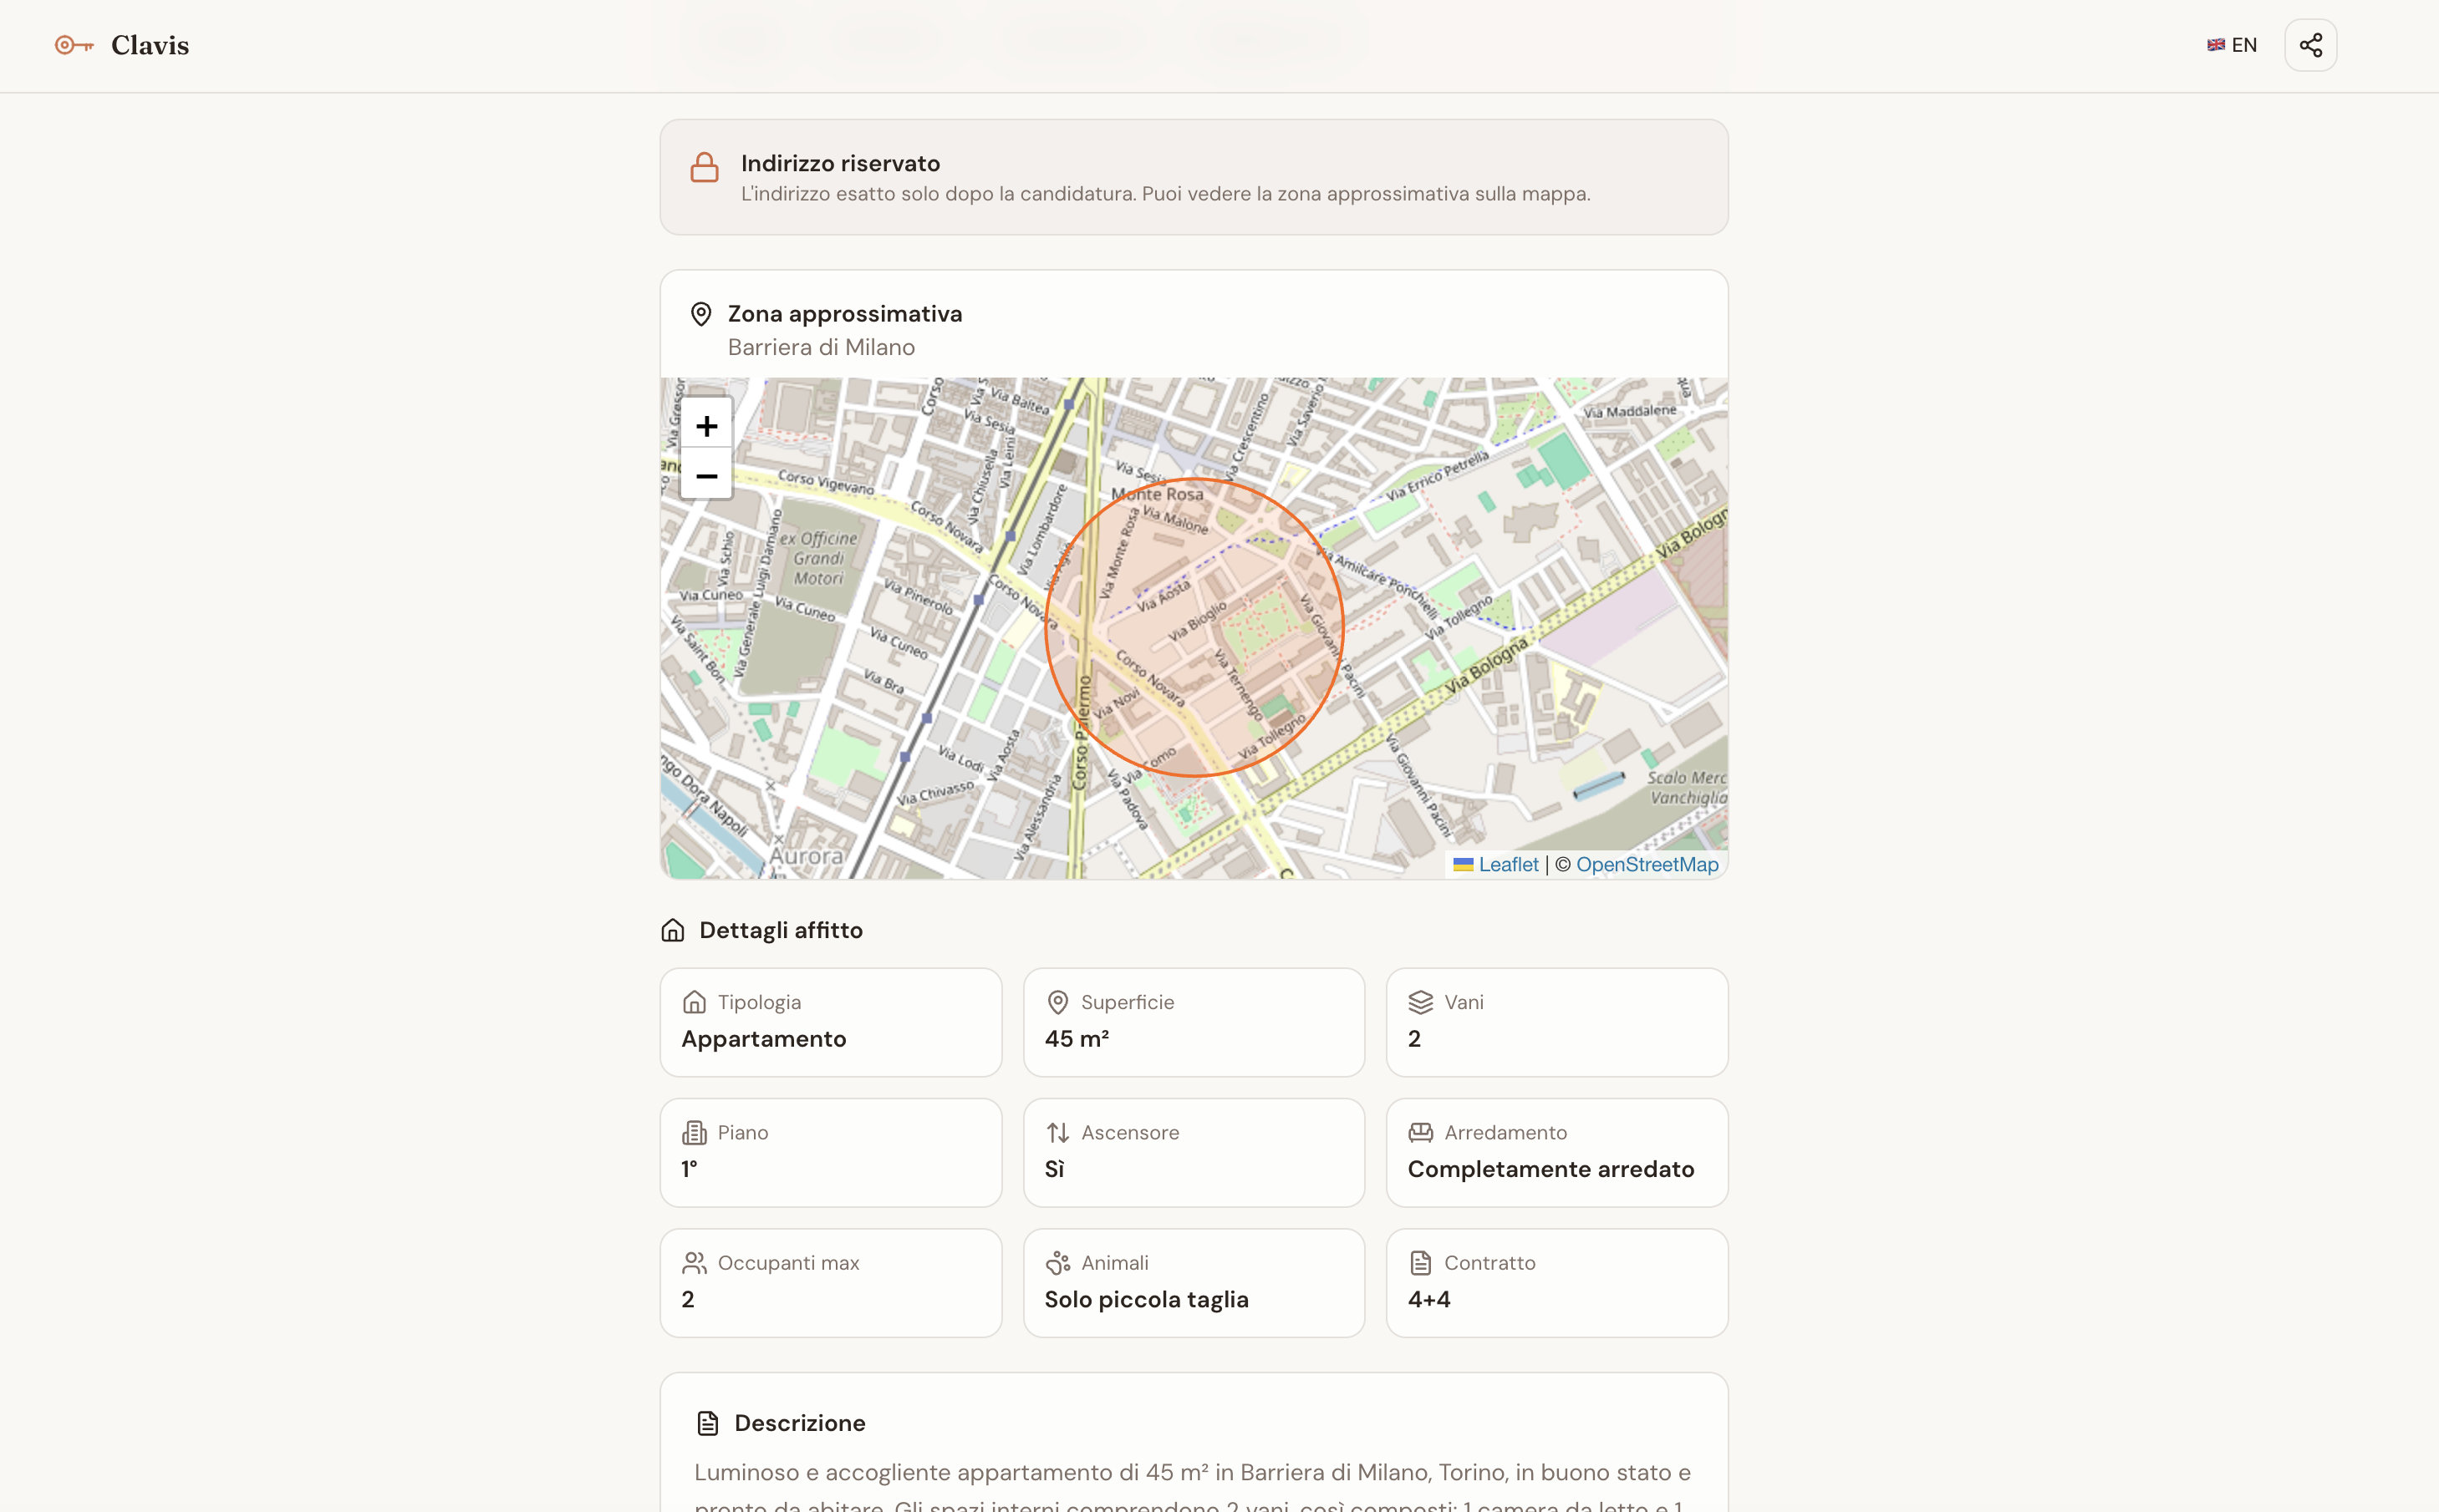Click the Occupanti max people icon
The height and width of the screenshot is (1512, 2439).
(695, 1263)
